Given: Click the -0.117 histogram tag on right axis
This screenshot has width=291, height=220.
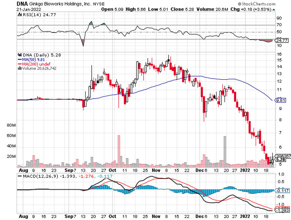Looking at the screenshot, I should [282, 191].
